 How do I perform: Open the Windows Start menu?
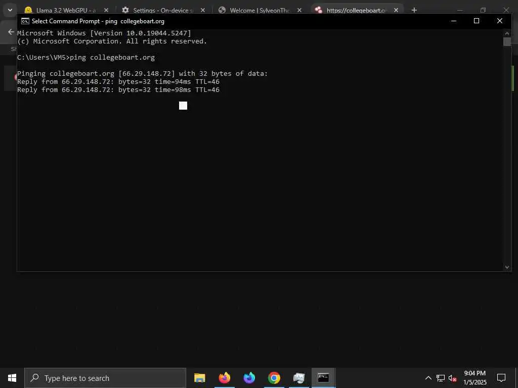click(12, 378)
